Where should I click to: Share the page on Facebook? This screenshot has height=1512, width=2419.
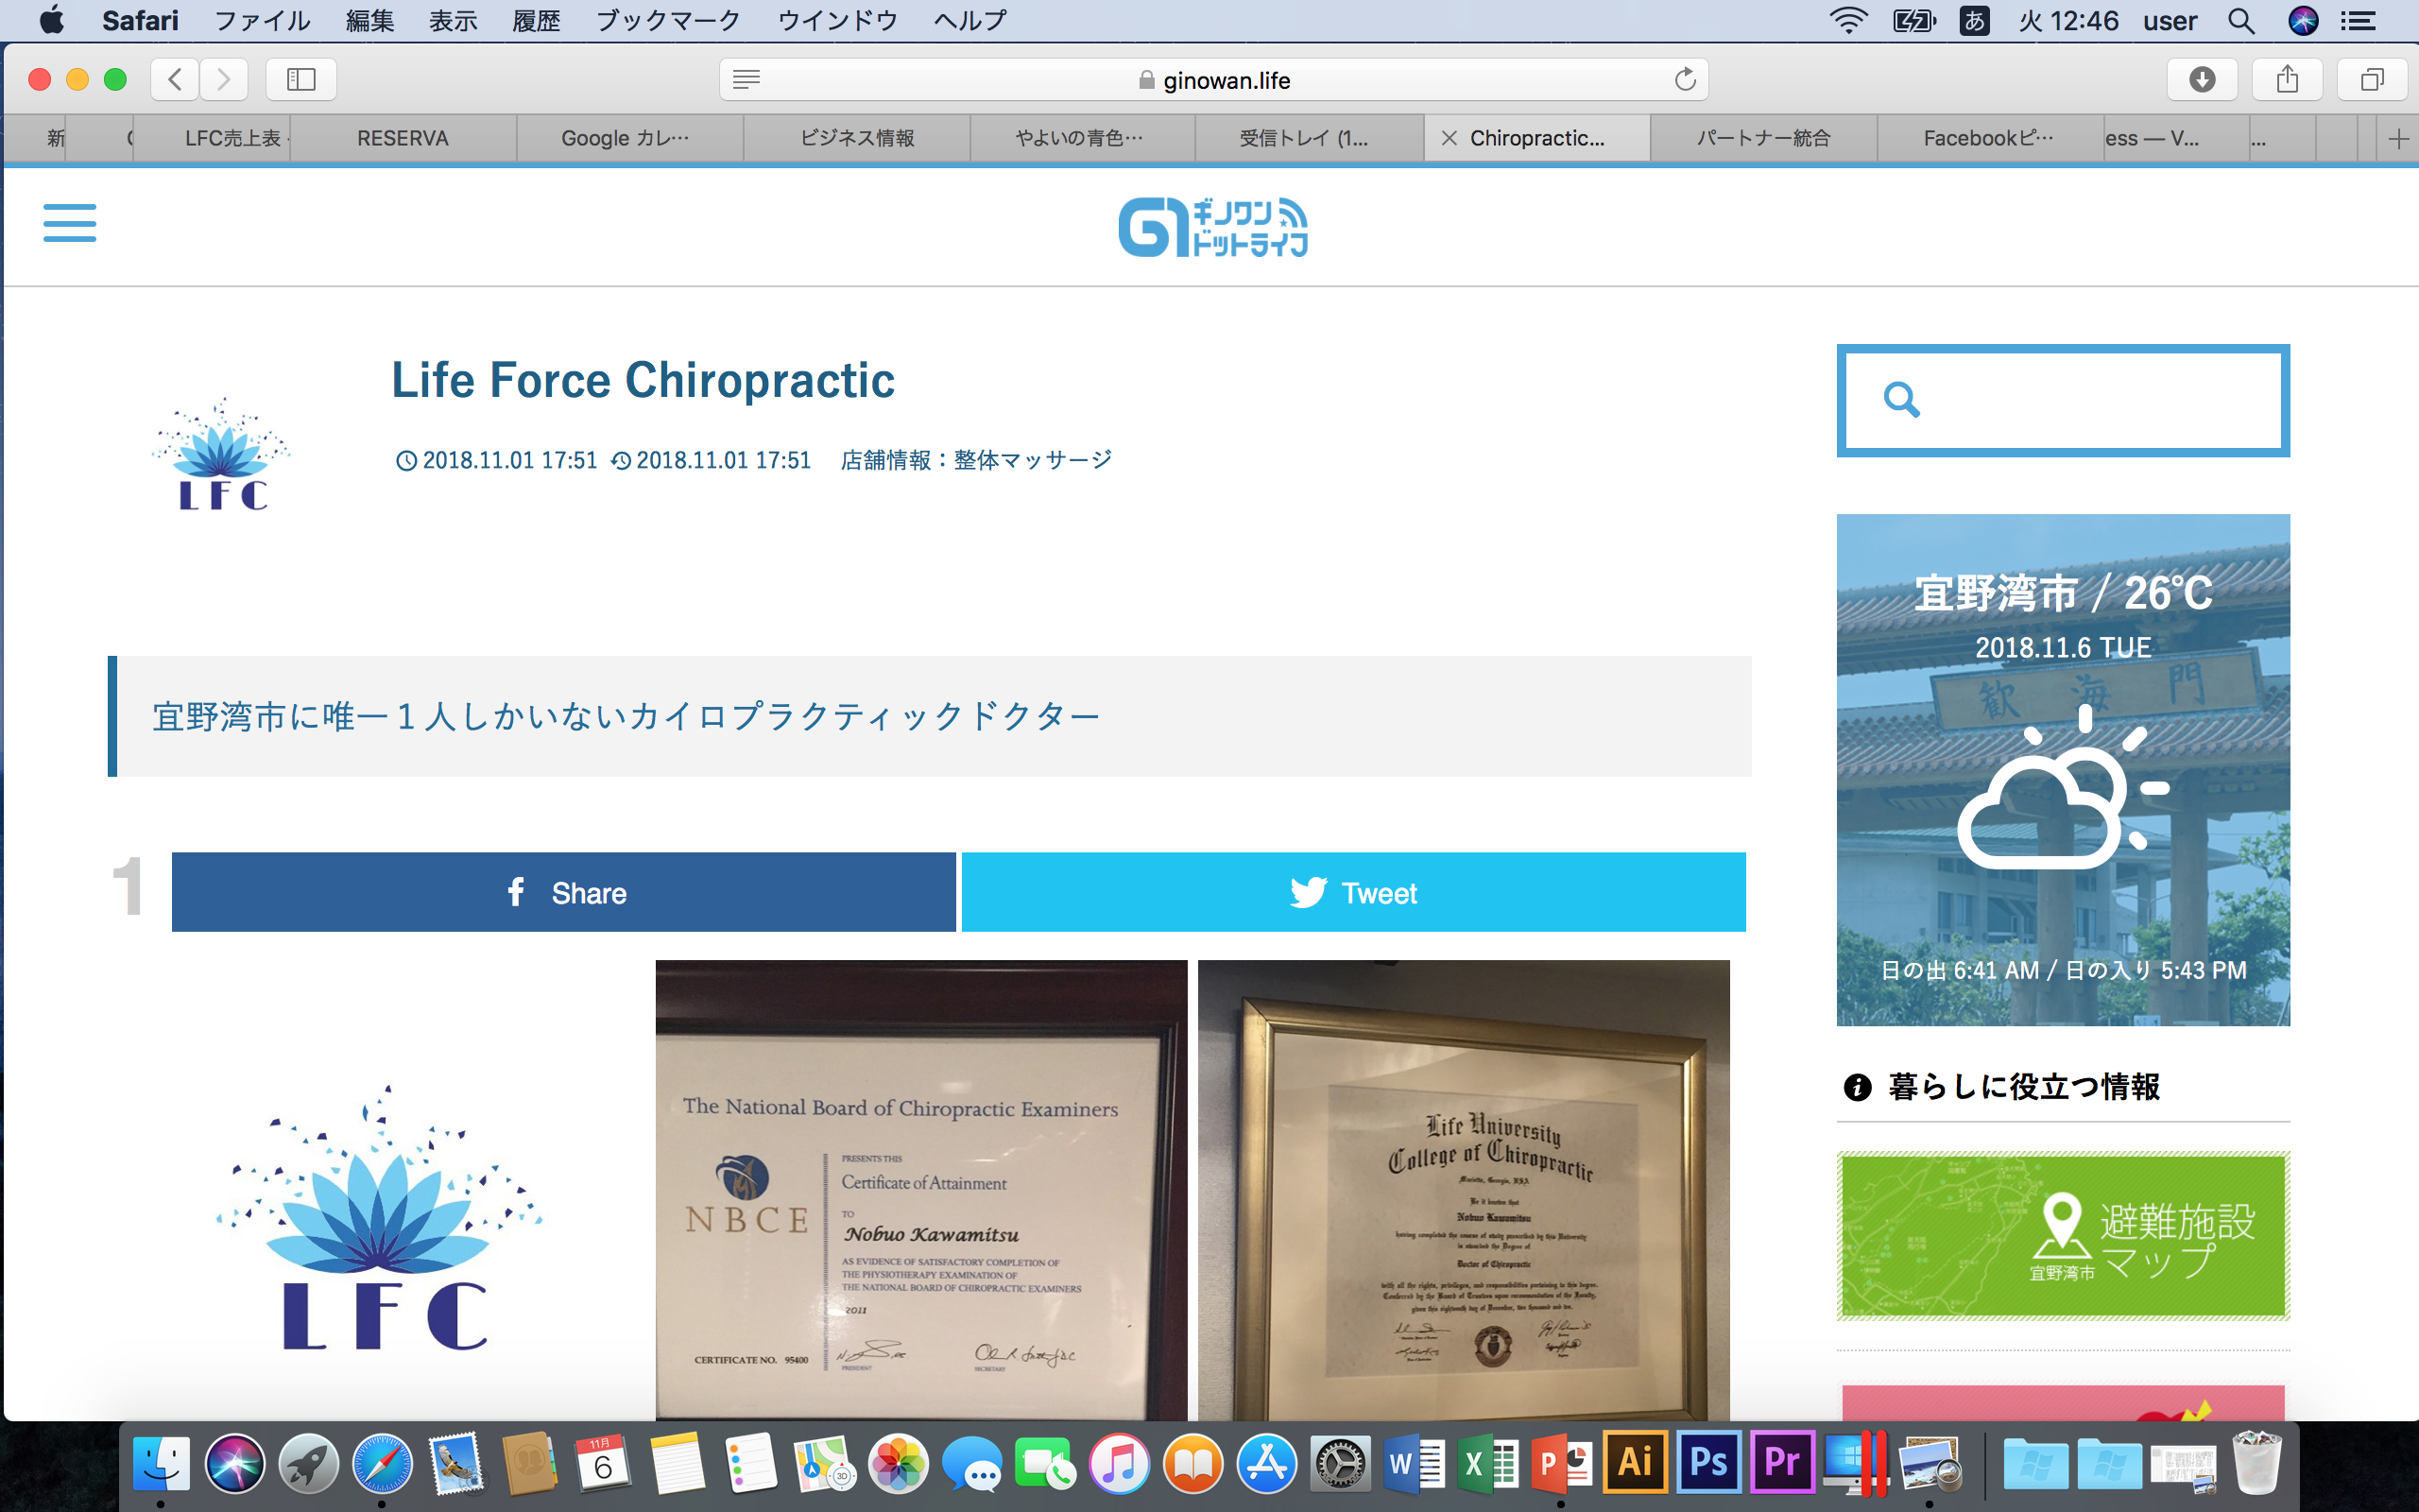point(564,892)
